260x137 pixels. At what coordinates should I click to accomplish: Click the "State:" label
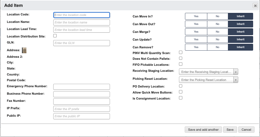11,68
